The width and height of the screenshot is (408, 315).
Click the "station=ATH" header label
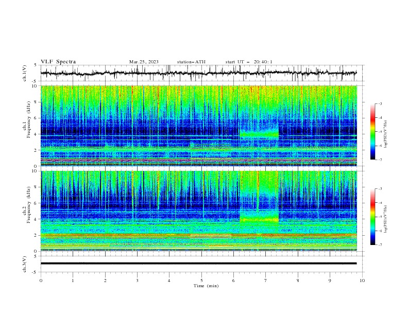191,62
